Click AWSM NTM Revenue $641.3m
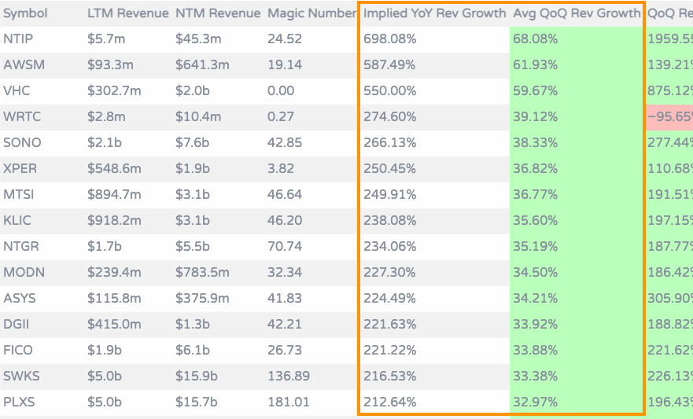The width and height of the screenshot is (693, 419). tap(202, 65)
